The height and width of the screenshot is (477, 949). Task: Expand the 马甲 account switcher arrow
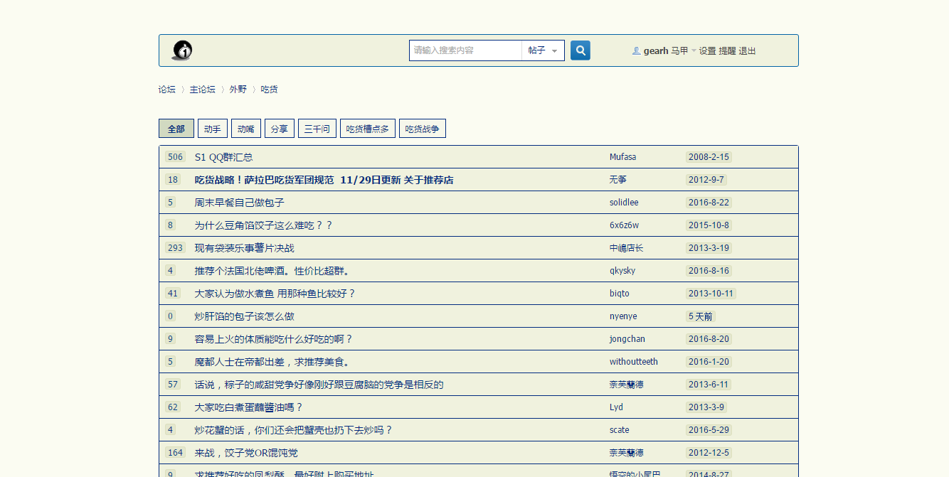point(694,51)
